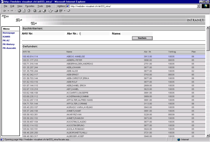Viewport: 210px width, 142px height.
Task: Select the row AGRASO VARA,AVELINO
Action: coord(114,107)
